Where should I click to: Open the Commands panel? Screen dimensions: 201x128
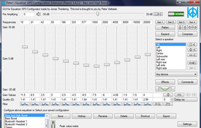click(187, 82)
